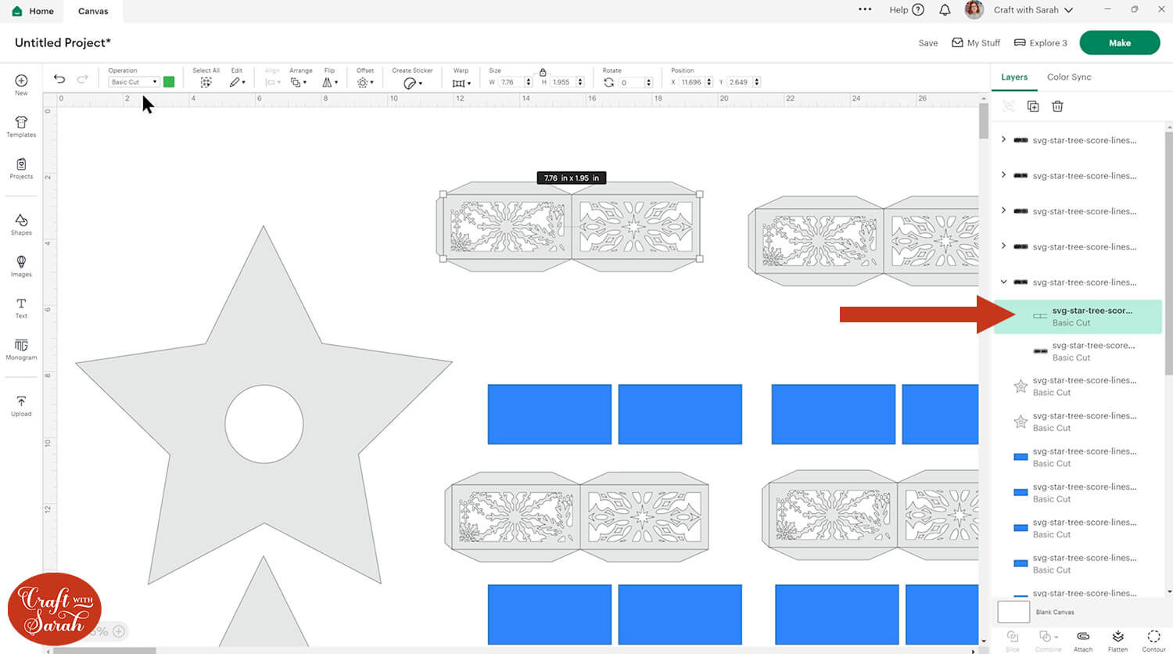Open the green operation color swatch
The height and width of the screenshot is (654, 1173).
tap(169, 82)
